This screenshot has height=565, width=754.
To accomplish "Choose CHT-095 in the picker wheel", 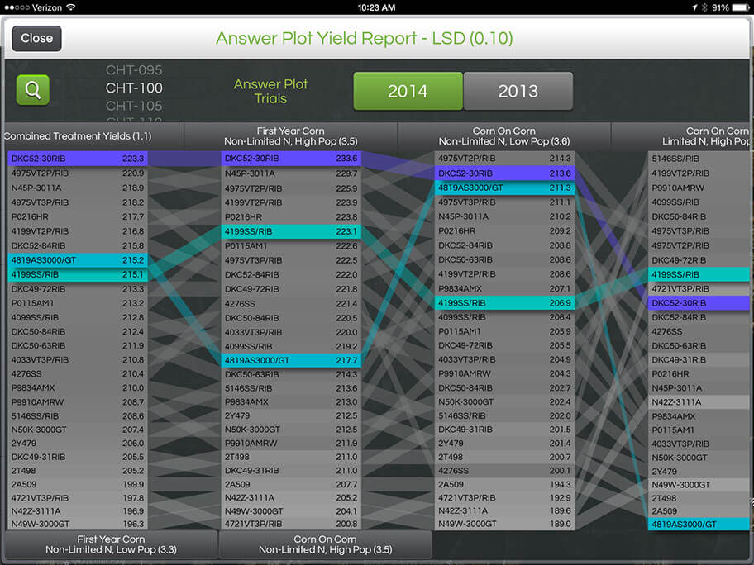I will click(x=134, y=71).
